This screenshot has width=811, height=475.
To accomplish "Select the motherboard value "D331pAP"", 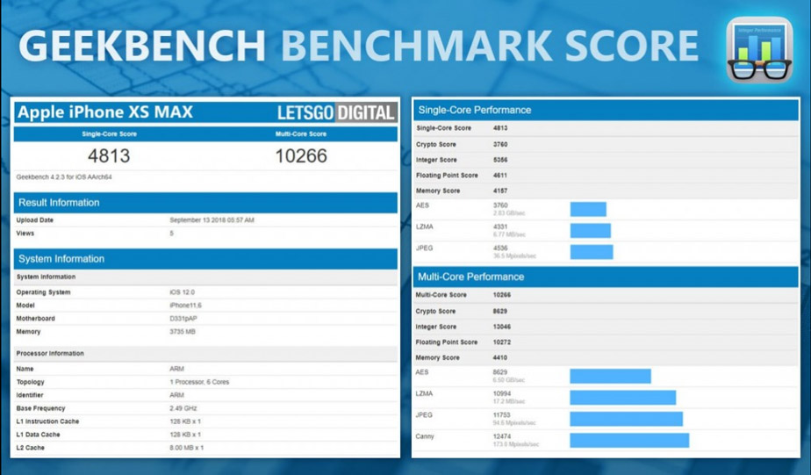I will [183, 319].
